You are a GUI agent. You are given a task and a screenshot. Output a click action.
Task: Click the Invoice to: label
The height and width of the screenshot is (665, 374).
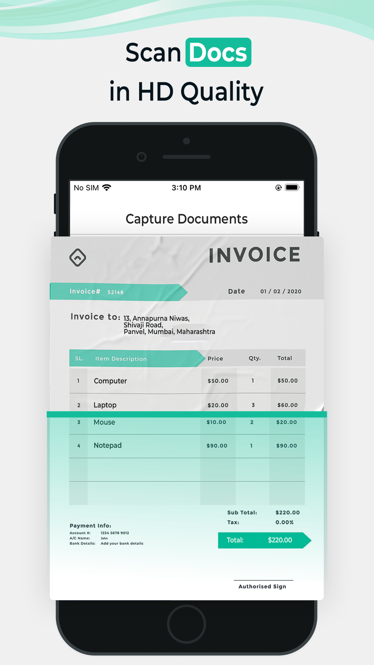(95, 317)
